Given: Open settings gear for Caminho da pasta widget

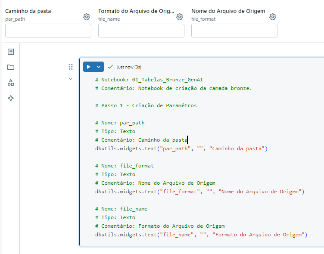Looking at the screenshot, I should [87, 17].
